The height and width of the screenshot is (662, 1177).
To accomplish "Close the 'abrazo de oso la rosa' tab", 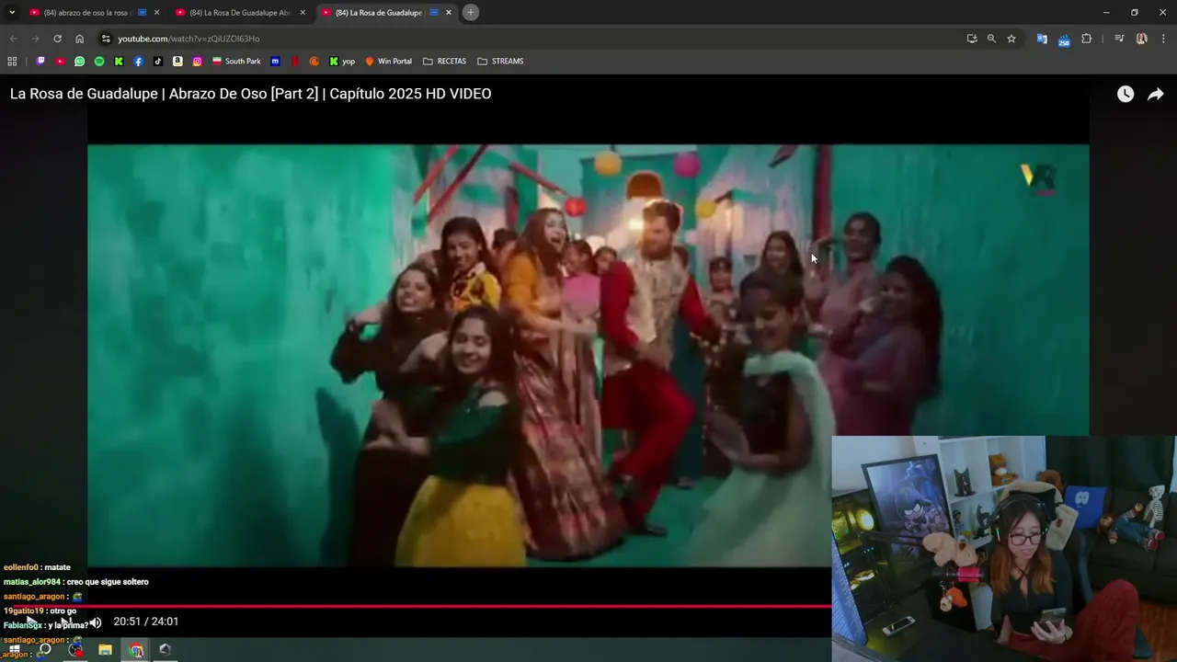I will point(156,13).
